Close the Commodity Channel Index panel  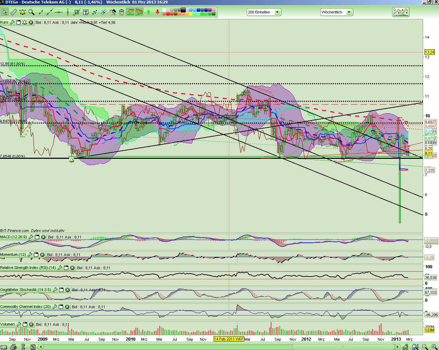[67, 307]
